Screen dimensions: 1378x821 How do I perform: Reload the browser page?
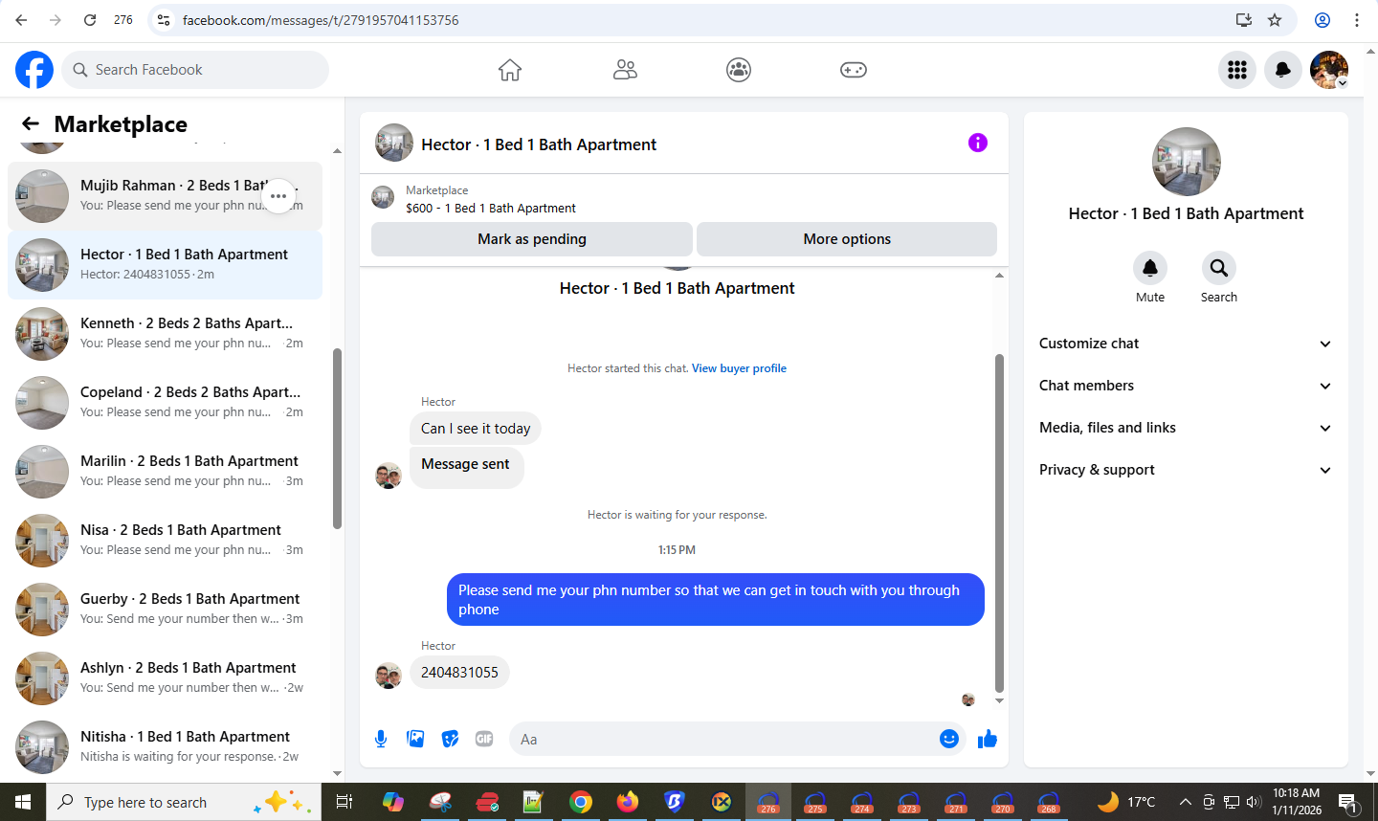click(x=90, y=20)
